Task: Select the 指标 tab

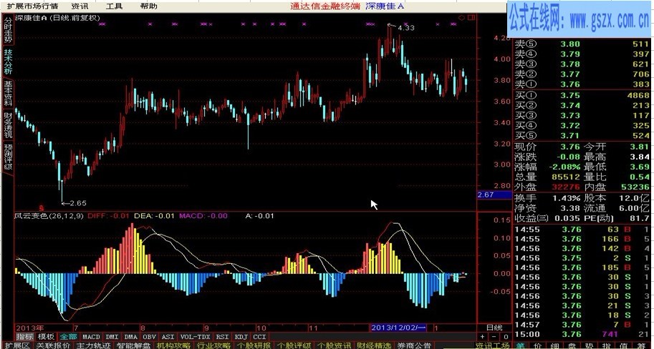Action: [x=25, y=337]
